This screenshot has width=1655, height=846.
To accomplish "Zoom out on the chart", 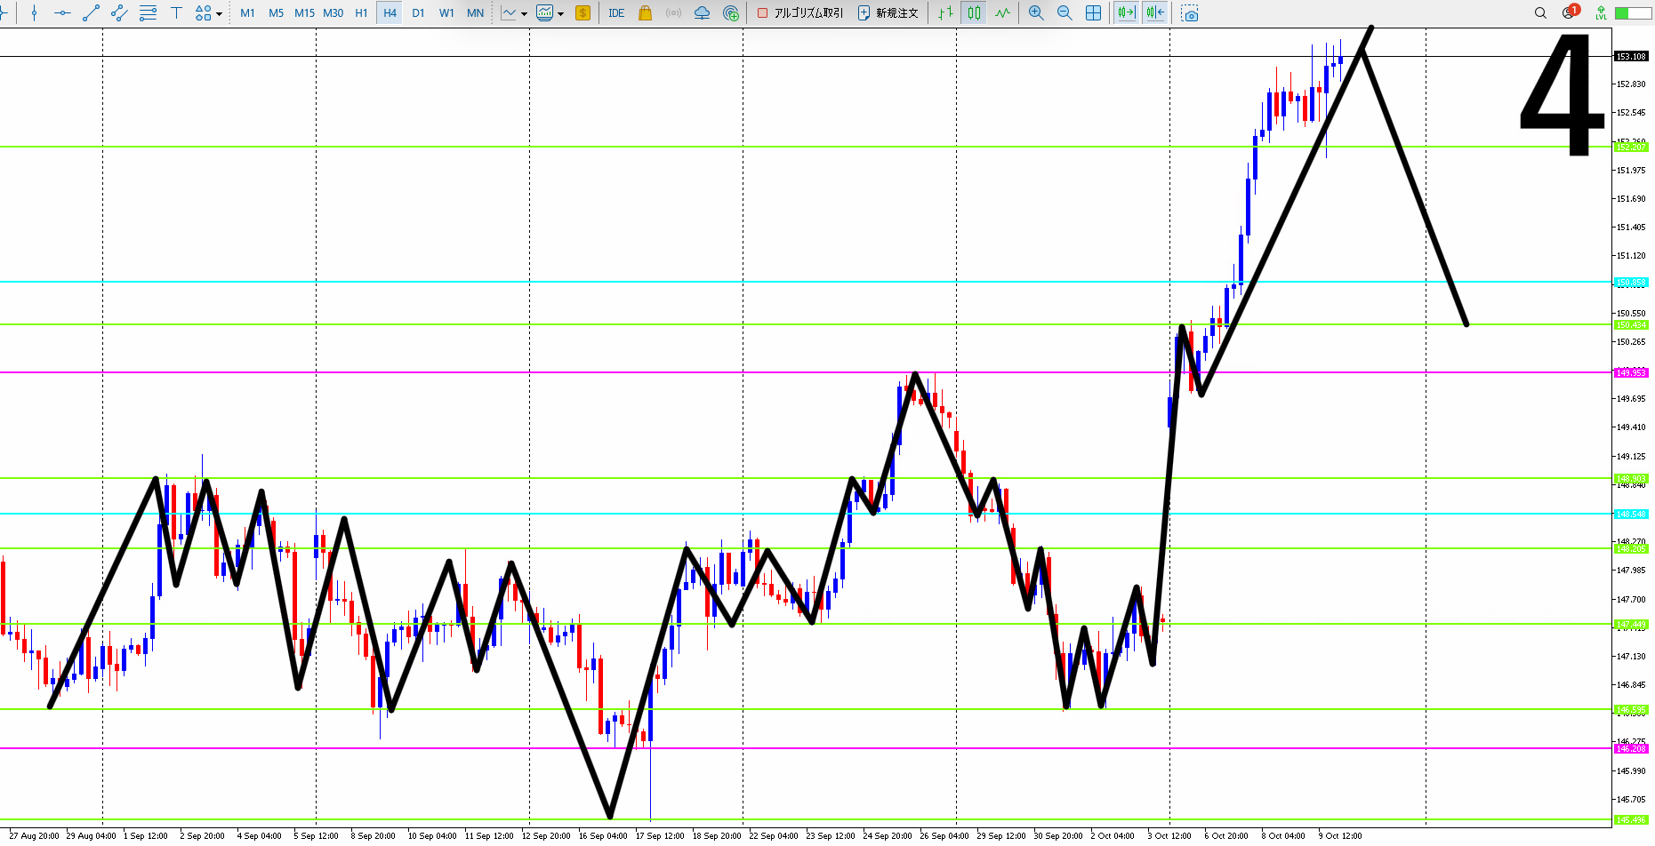I will pos(1065,13).
